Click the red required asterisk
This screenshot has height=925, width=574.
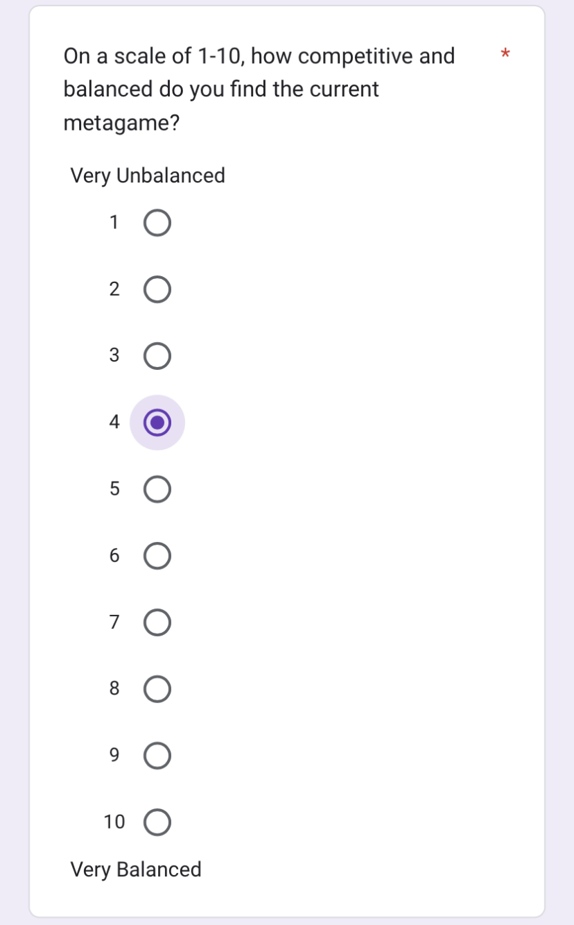coord(505,54)
